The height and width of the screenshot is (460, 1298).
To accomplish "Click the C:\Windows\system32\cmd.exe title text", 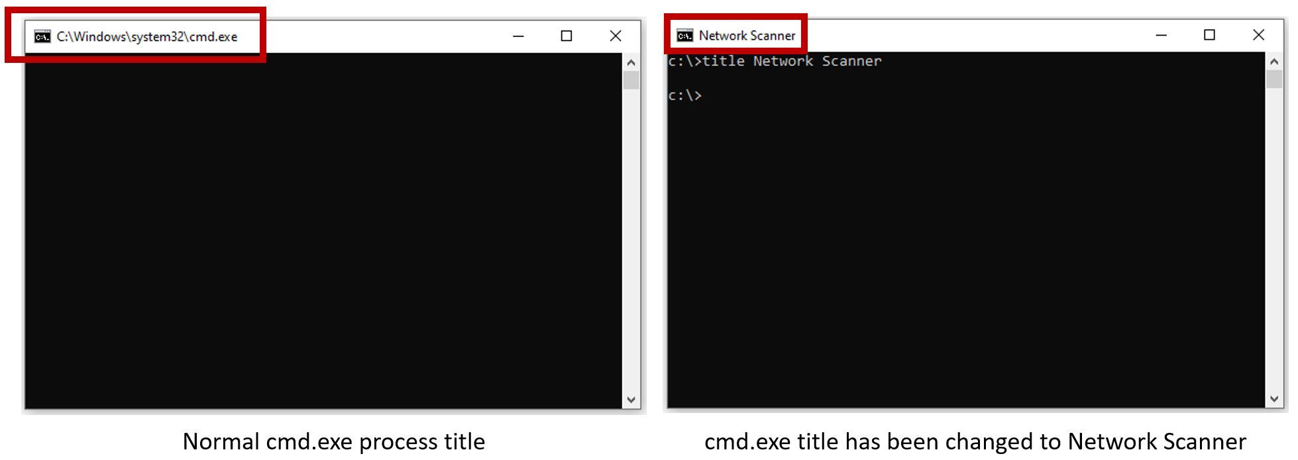I will 146,36.
